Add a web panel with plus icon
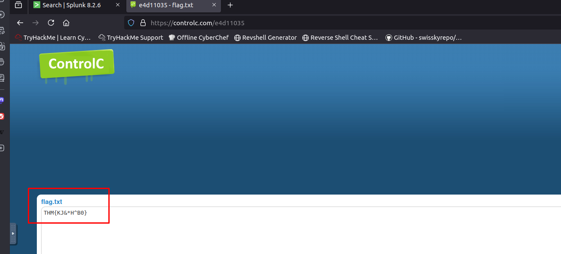The width and height of the screenshot is (561, 254). (x=2, y=148)
